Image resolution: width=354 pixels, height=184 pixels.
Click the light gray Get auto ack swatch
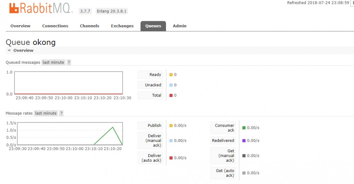[244, 173]
